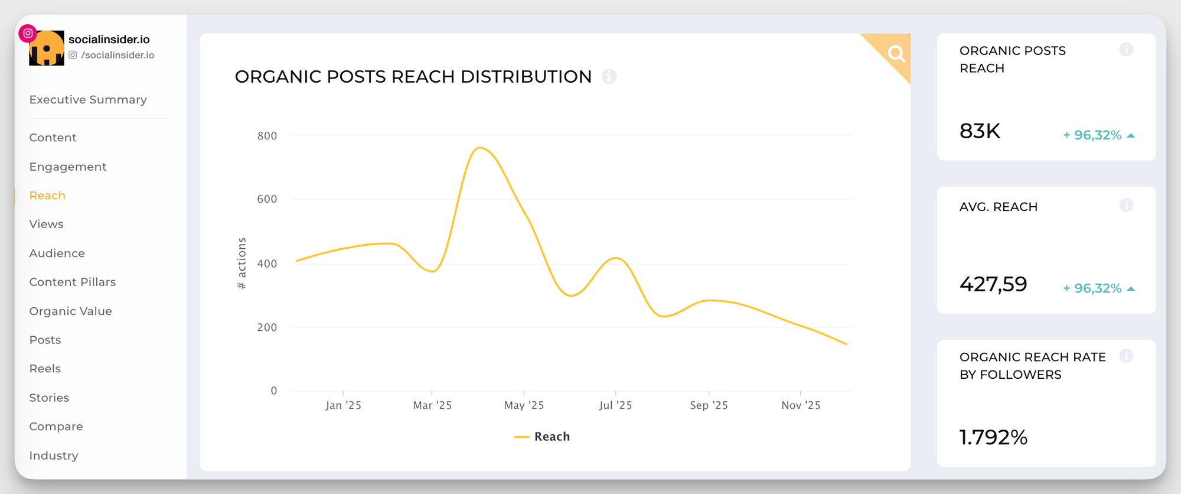
Task: Select Content Pillars in the sidebar
Action: tap(73, 282)
